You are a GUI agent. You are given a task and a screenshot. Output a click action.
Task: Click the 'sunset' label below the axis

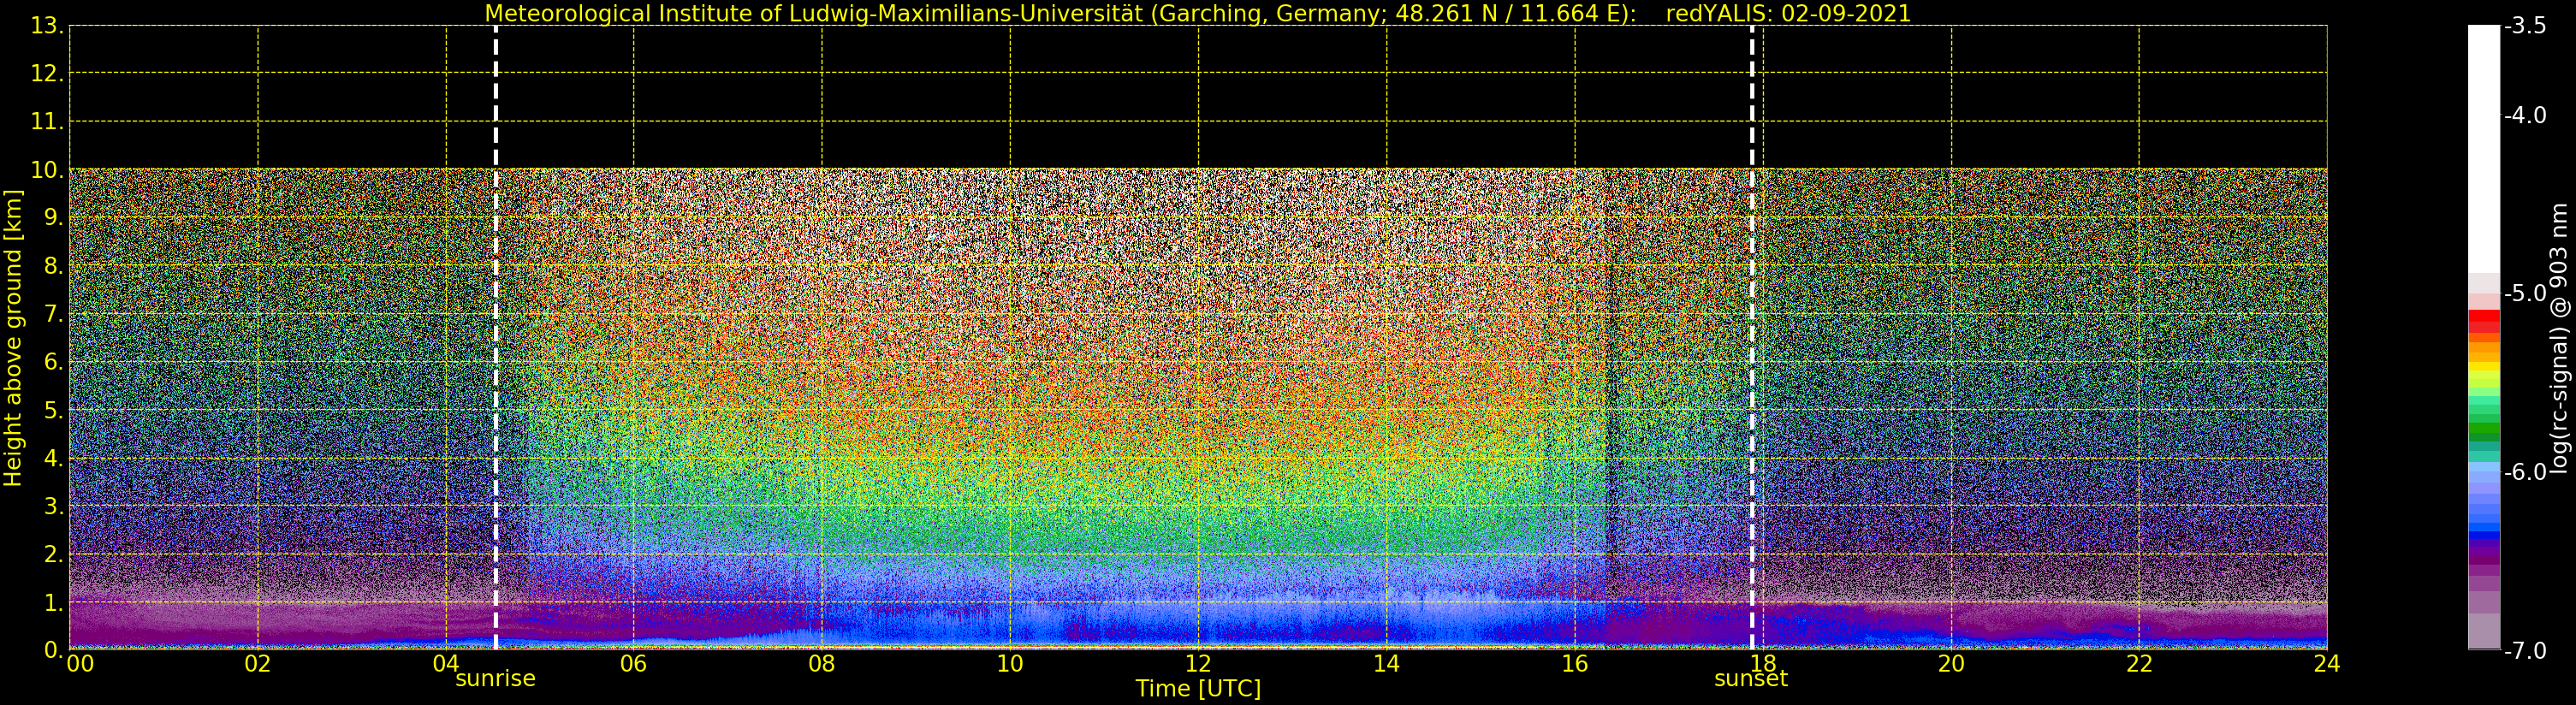pos(1750,679)
